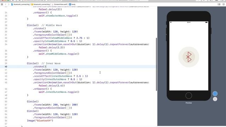226x127 pixels.
Task: Open the color swatch on line 55
Action: (68, 117)
